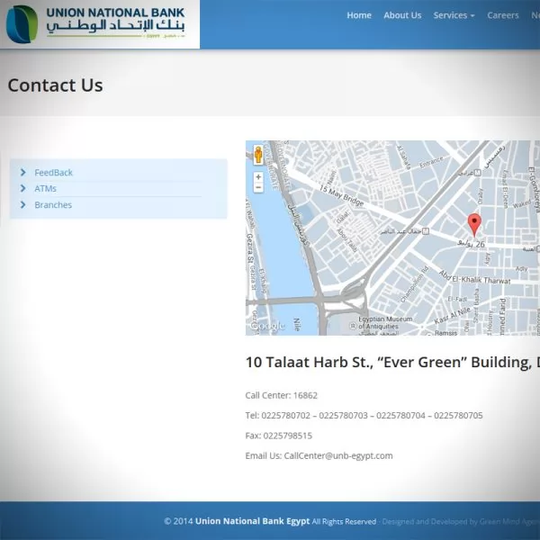Open the Branches link

click(x=53, y=205)
